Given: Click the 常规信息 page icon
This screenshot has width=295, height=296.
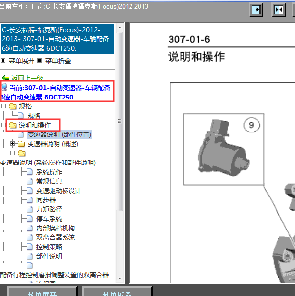Looking at the screenshot, I should click(29, 181).
